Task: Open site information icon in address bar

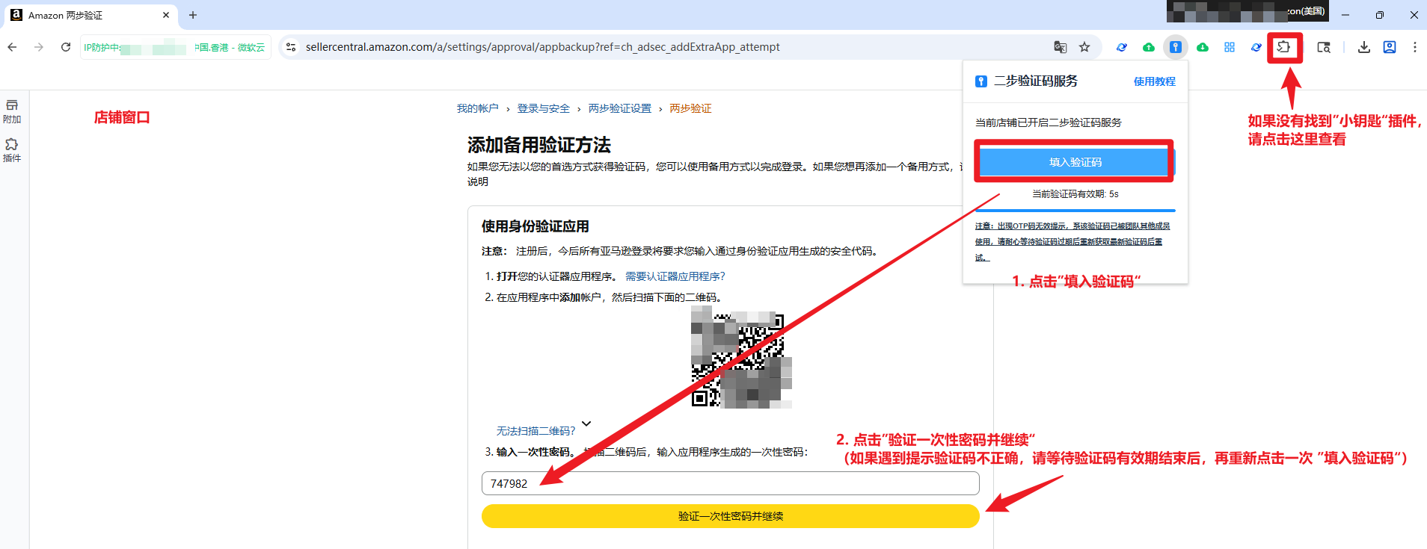Action: 291,47
